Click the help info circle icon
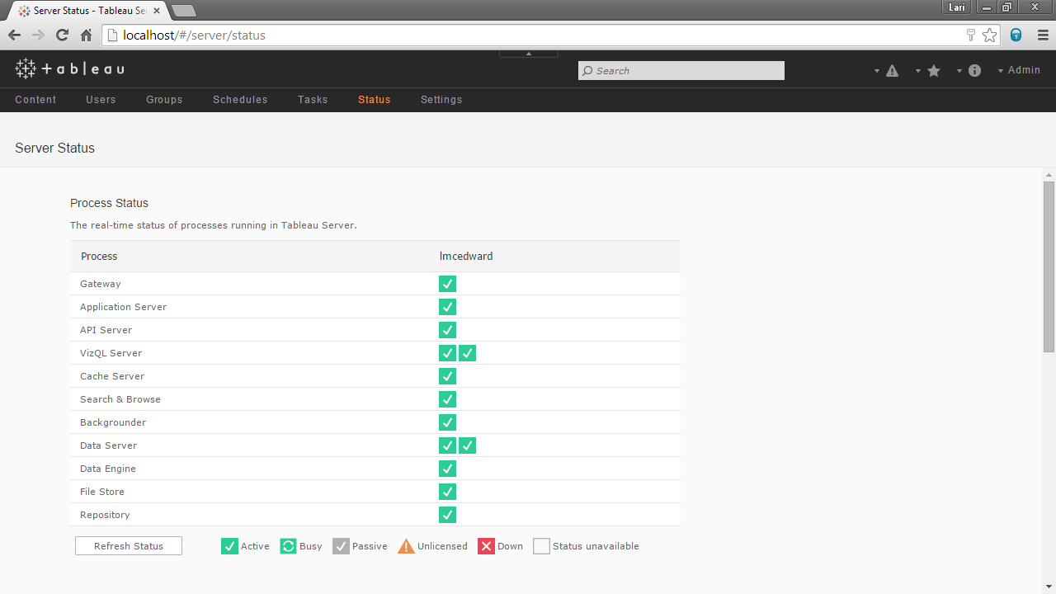 (x=974, y=71)
